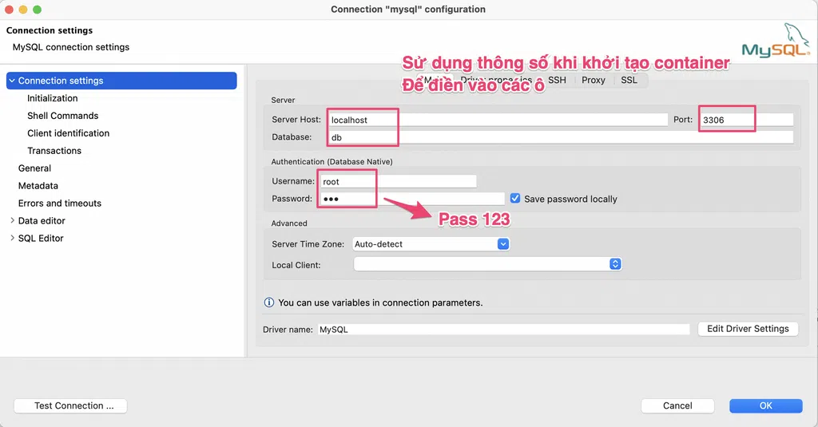Select General in sidebar
This screenshot has width=818, height=427.
point(34,168)
